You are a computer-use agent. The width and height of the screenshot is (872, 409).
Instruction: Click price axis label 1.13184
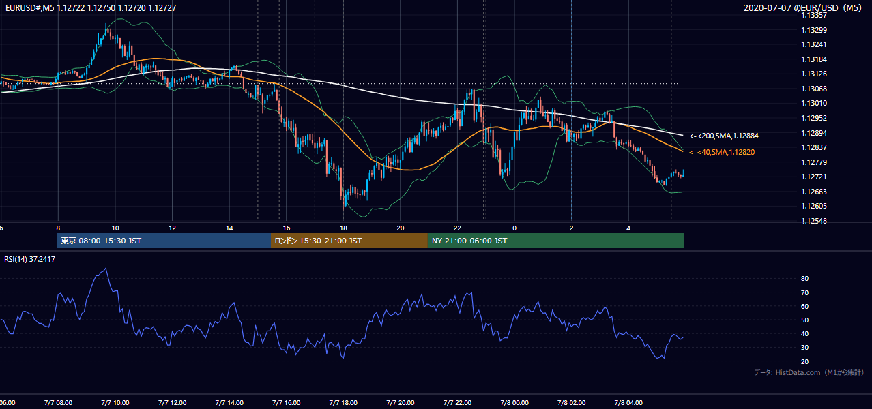coord(815,59)
